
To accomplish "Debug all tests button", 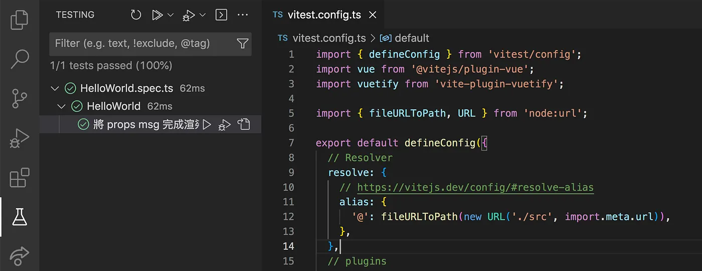I will [x=189, y=16].
